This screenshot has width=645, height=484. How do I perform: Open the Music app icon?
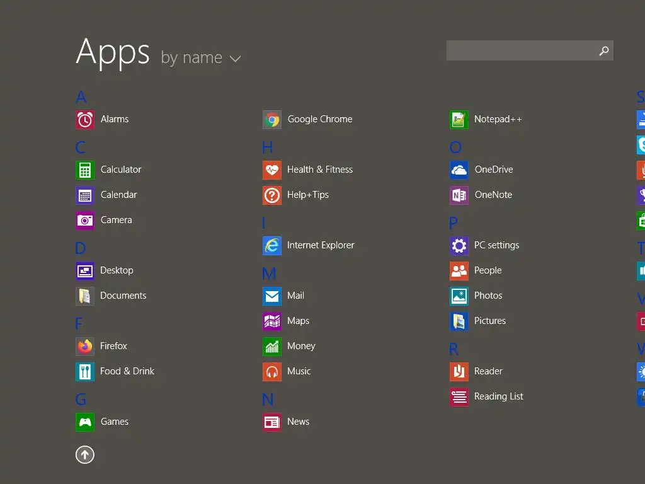(272, 372)
